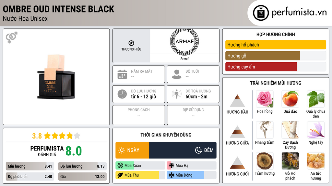Click the clock longevity icon
Image resolution: width=332 pixels, height=186 pixels.
tap(122, 94)
